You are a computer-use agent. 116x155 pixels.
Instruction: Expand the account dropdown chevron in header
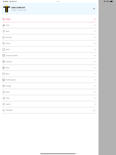point(94,9)
